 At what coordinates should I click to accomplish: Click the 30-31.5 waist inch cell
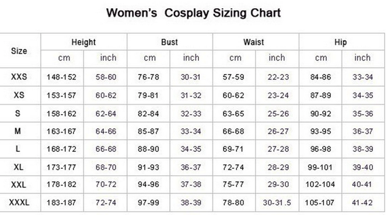tap(277, 203)
